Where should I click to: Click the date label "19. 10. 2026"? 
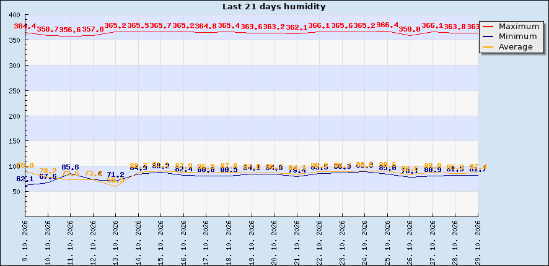tap(252, 241)
